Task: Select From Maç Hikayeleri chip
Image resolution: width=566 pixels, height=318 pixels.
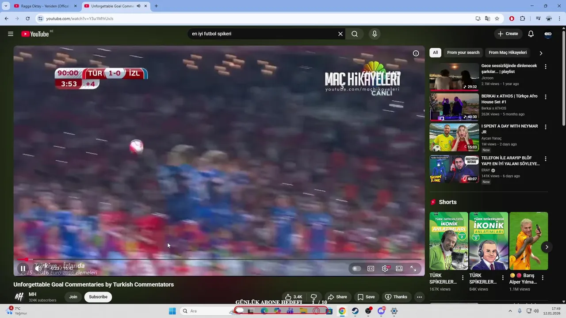Action: (x=508, y=53)
